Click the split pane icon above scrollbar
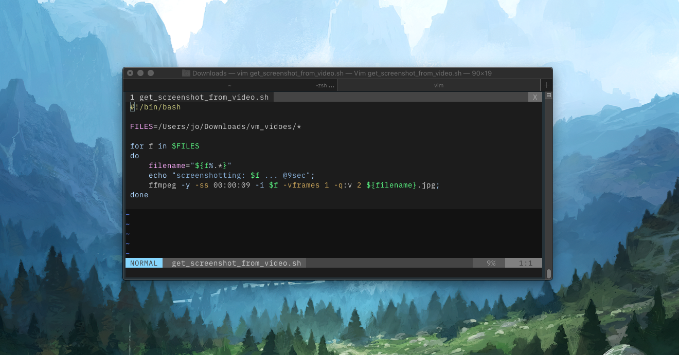 pos(548,96)
